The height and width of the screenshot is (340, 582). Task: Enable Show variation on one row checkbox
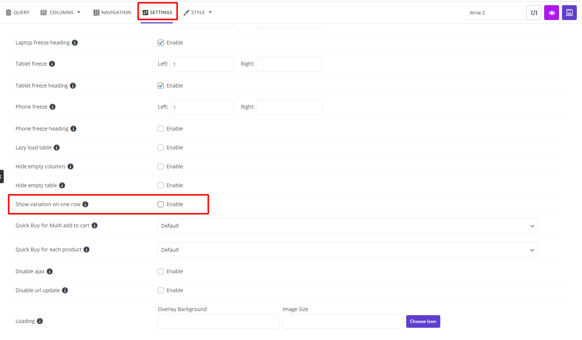click(161, 204)
